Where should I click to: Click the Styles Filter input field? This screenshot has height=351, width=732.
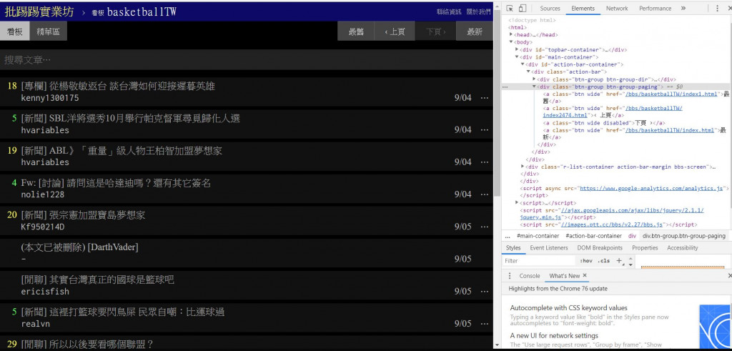tap(539, 261)
